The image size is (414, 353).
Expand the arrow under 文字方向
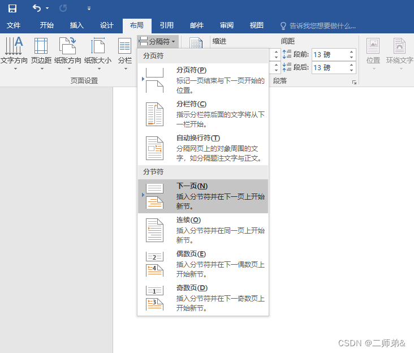(x=16, y=69)
